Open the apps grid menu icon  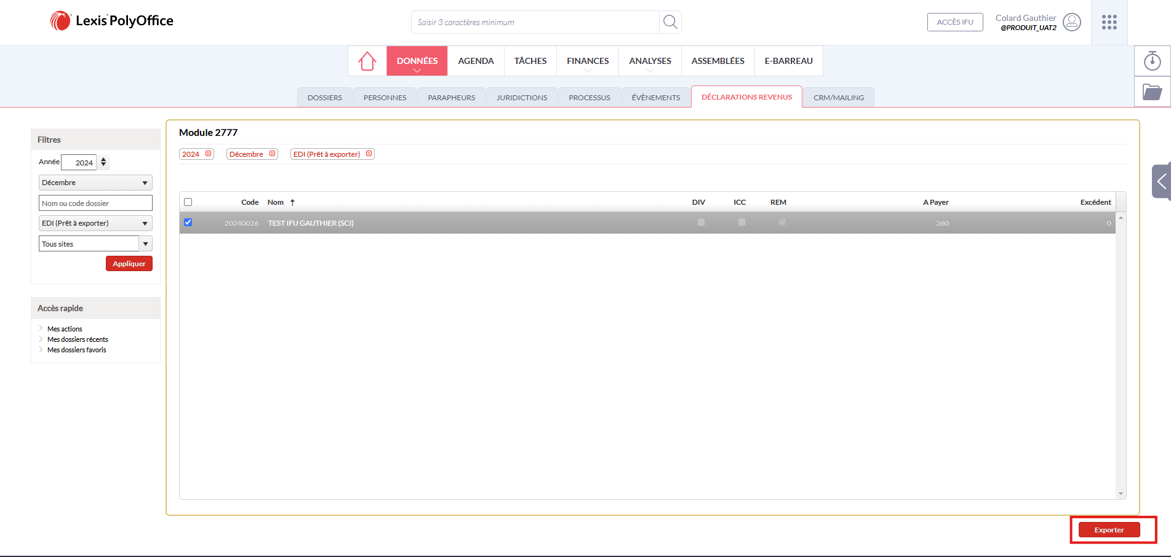click(1109, 22)
